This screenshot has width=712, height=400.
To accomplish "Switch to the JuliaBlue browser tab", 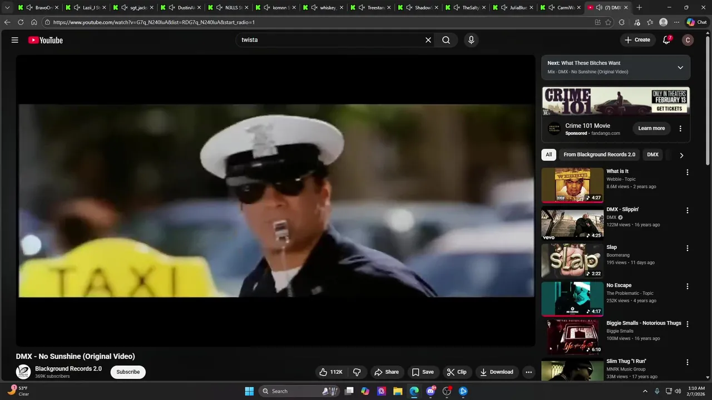I will click(513, 8).
